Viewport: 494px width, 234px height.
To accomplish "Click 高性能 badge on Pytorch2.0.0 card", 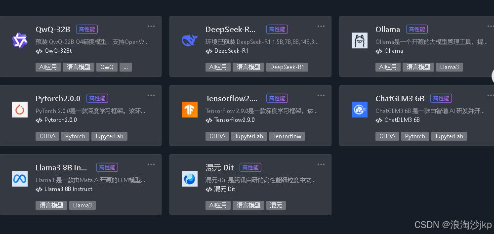I will point(97,98).
